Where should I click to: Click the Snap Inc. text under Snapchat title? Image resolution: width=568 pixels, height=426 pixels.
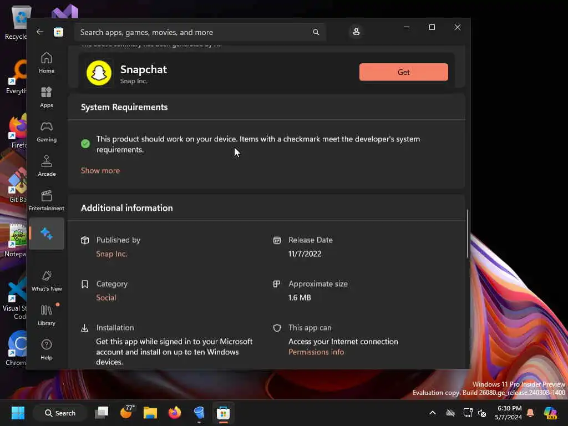134,81
